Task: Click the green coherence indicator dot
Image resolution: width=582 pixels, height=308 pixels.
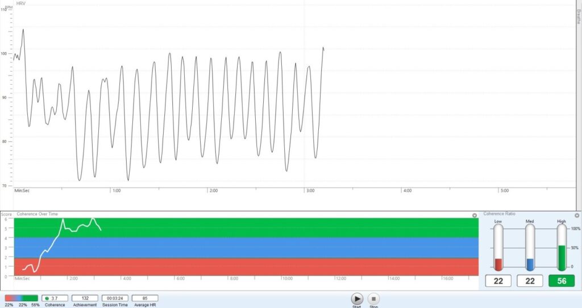Action: point(47,298)
